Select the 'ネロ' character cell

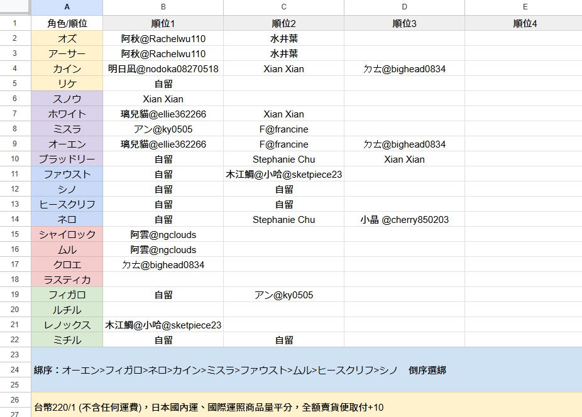pos(67,220)
